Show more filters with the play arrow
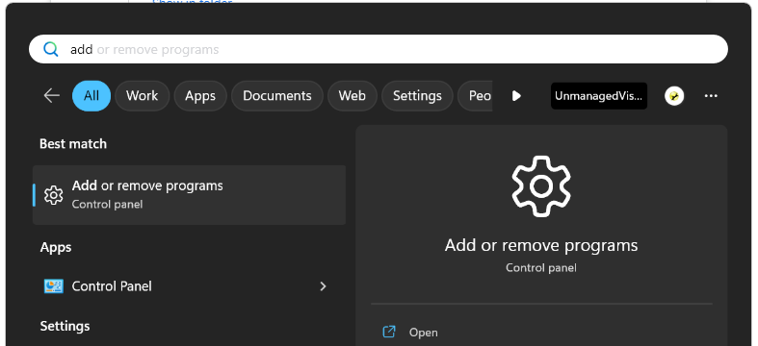This screenshot has height=346, width=758. 516,95
